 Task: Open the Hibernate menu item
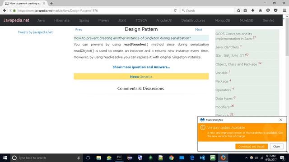tap(62, 20)
